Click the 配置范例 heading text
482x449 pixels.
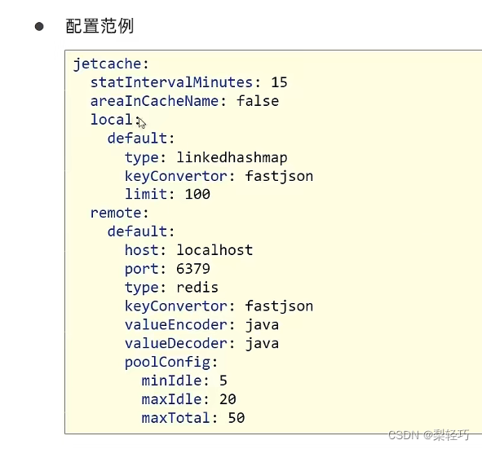[99, 26]
